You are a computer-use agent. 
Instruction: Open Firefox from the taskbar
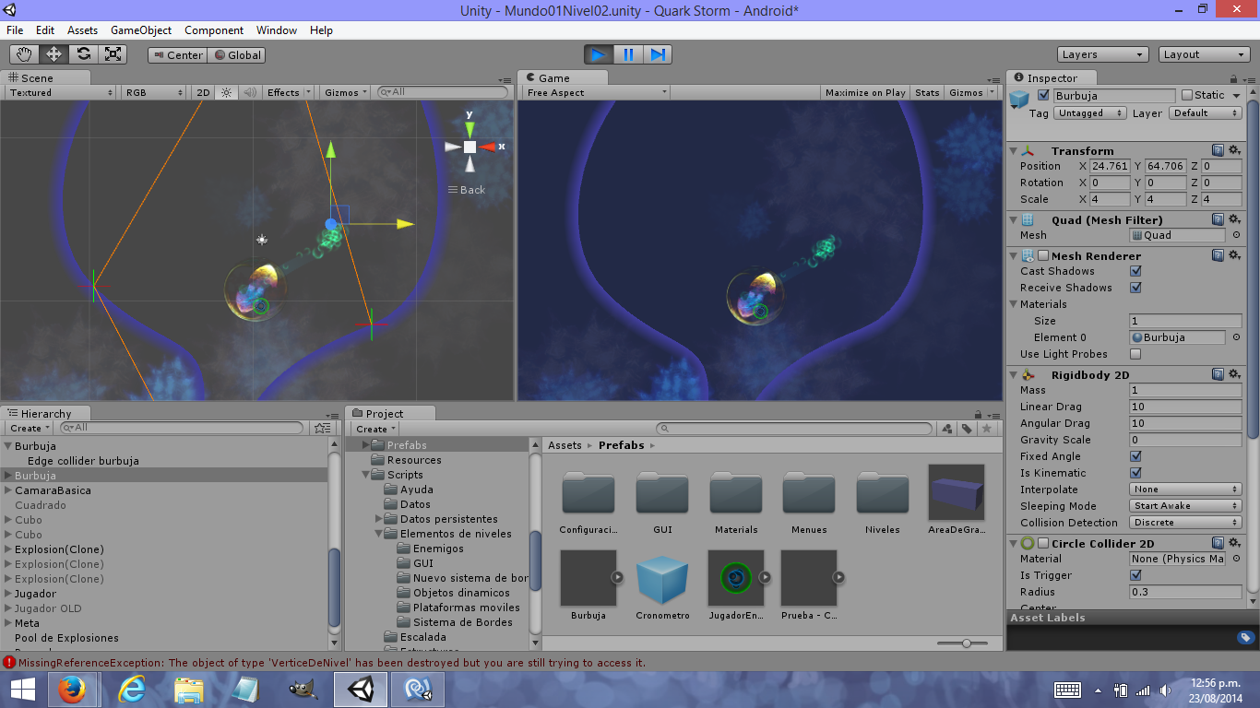coord(72,689)
